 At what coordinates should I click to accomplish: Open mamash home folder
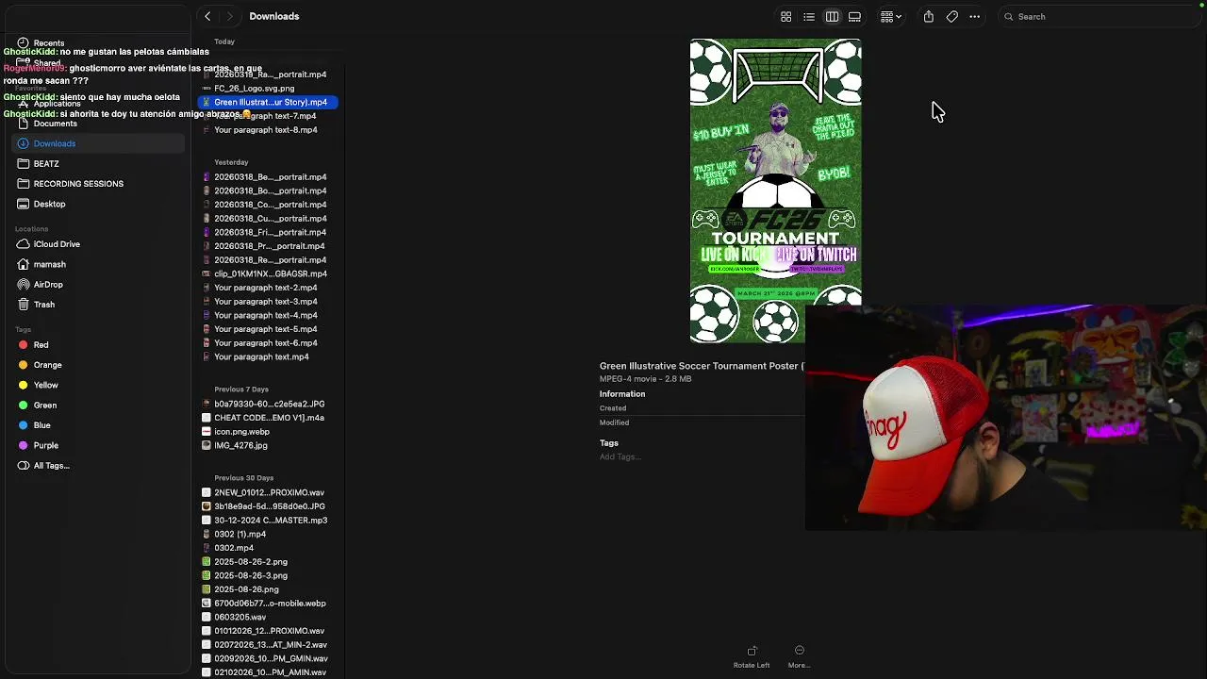point(49,264)
